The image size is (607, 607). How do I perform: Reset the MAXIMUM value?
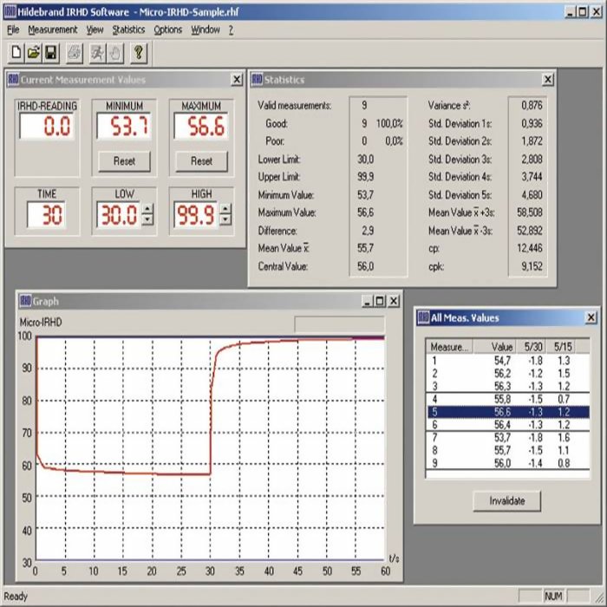[201, 161]
